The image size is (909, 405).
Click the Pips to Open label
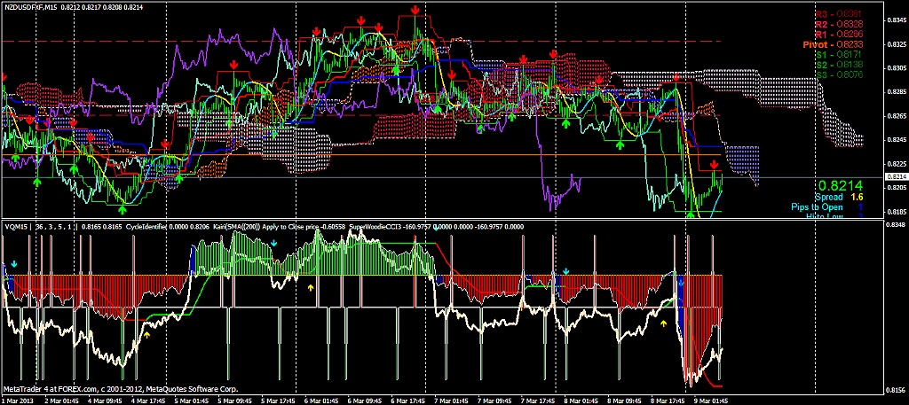[818, 206]
